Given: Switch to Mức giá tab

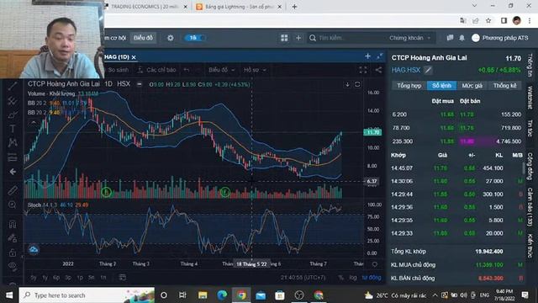Looking at the screenshot, I should click(472, 86).
